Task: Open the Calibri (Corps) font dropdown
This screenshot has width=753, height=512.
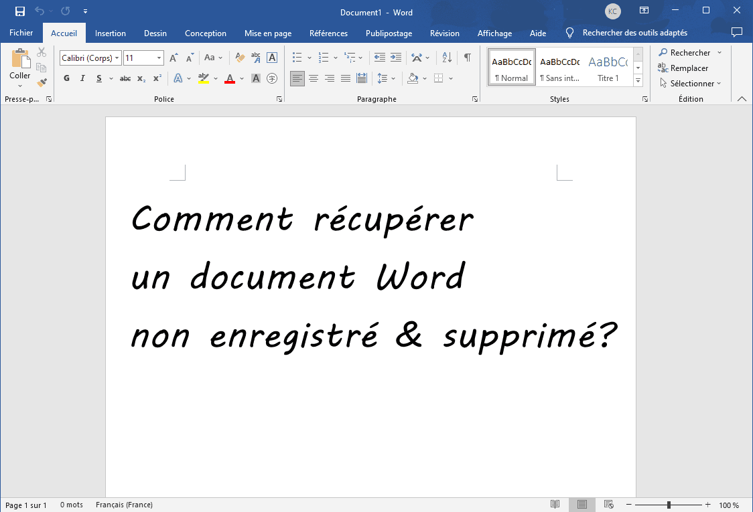Action: click(x=117, y=58)
